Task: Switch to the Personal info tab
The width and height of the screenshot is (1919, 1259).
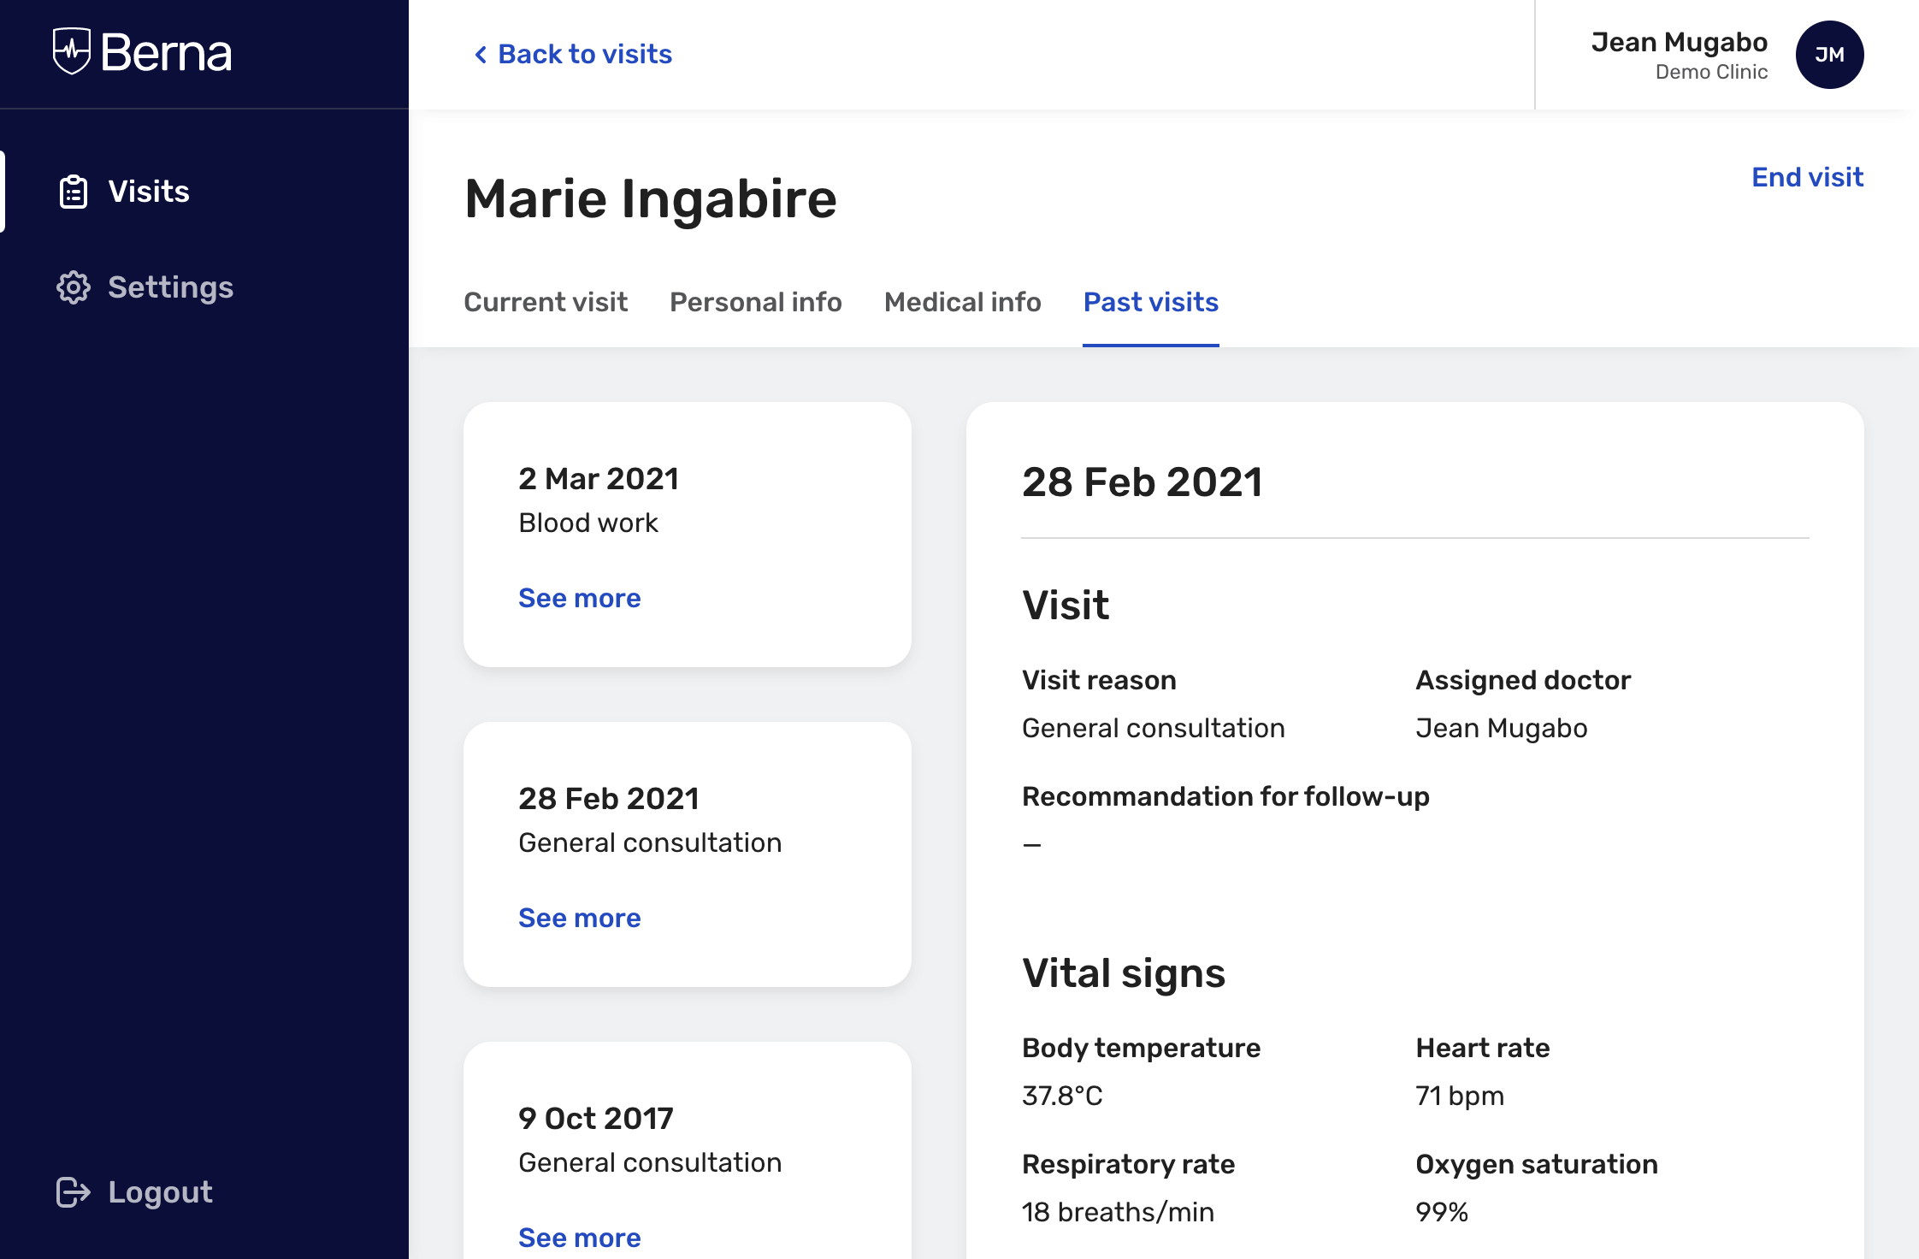Action: [755, 302]
